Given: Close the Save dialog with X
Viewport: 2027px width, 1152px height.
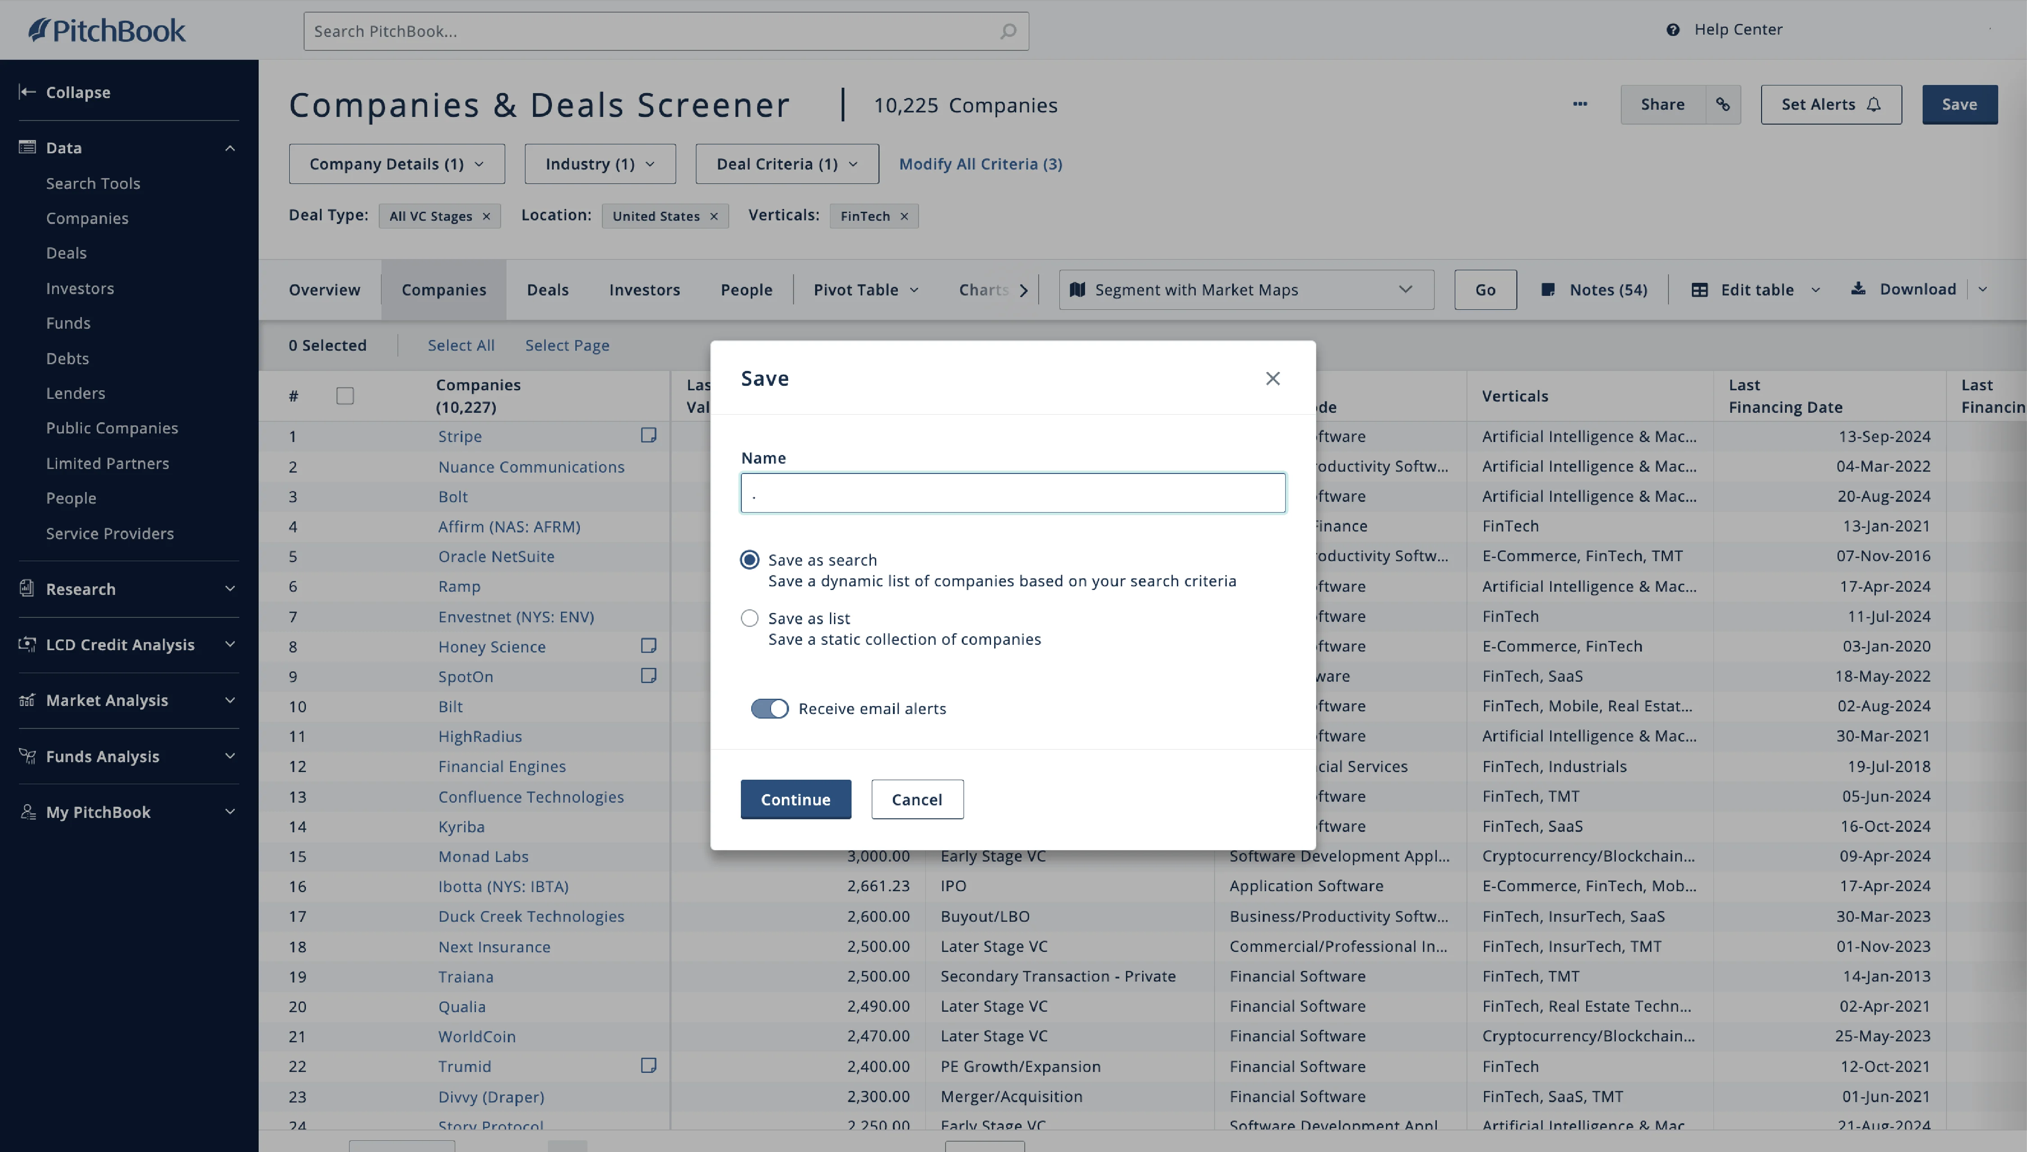Looking at the screenshot, I should [1273, 378].
